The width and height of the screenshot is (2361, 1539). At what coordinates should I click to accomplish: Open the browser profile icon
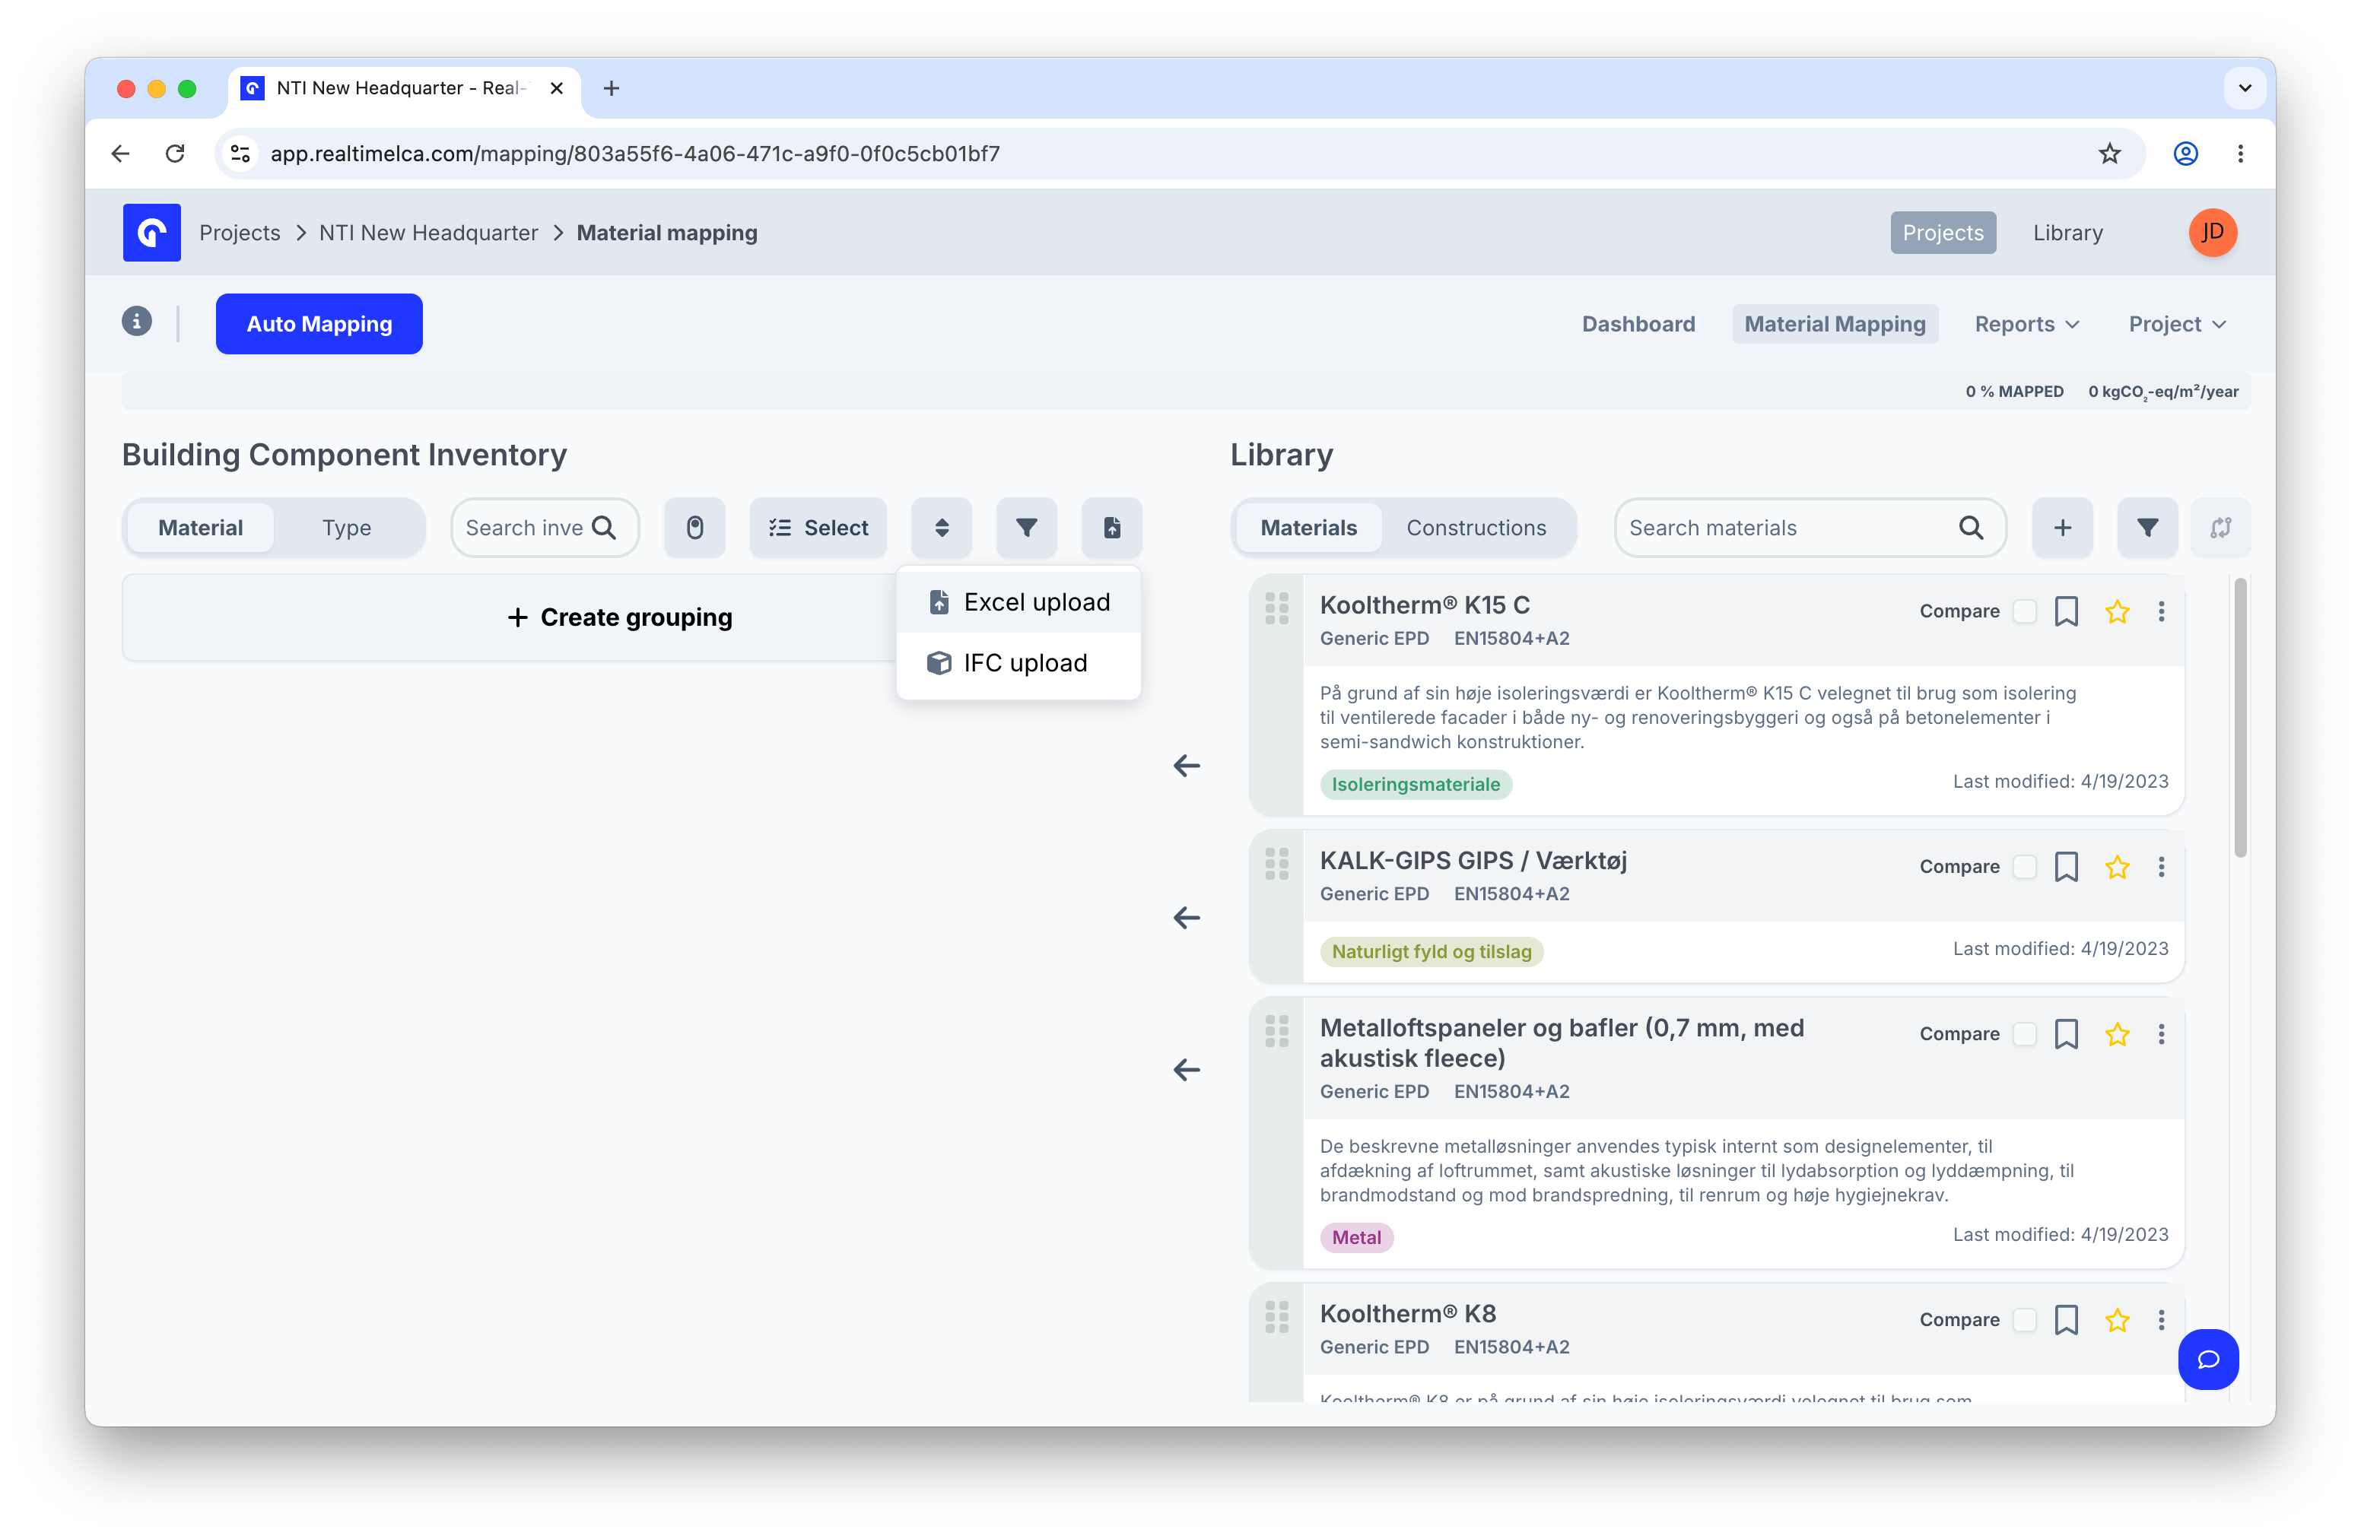point(2185,154)
